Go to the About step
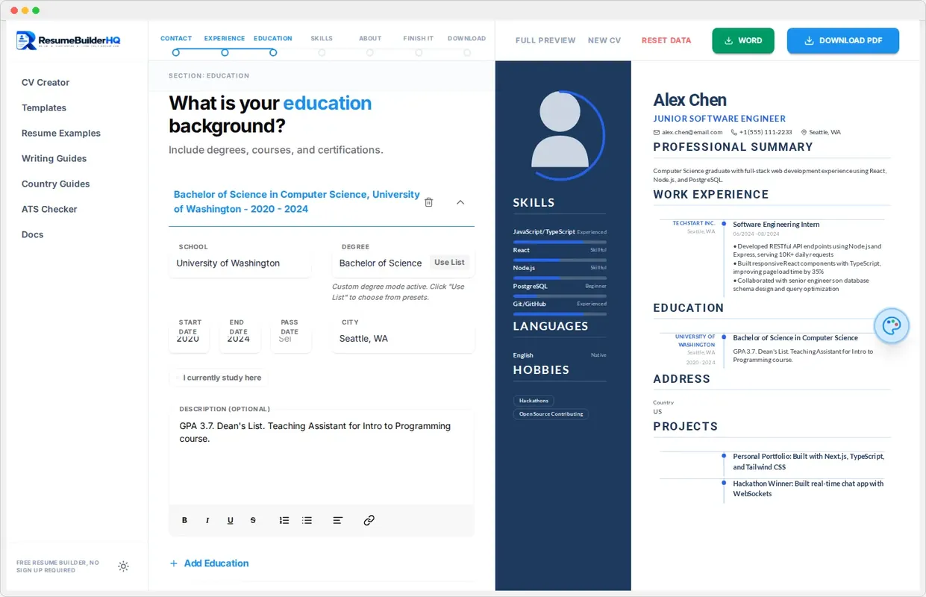The image size is (926, 597). pyautogui.click(x=370, y=45)
